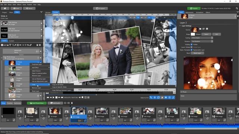Image resolution: width=239 pixels, height=134 pixels.
Task: Click the Add Audio button
Action: 55,103
